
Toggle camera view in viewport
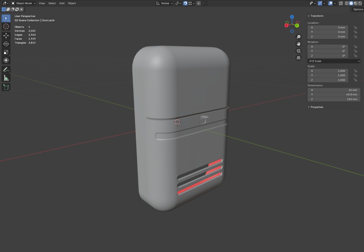pyautogui.click(x=299, y=51)
